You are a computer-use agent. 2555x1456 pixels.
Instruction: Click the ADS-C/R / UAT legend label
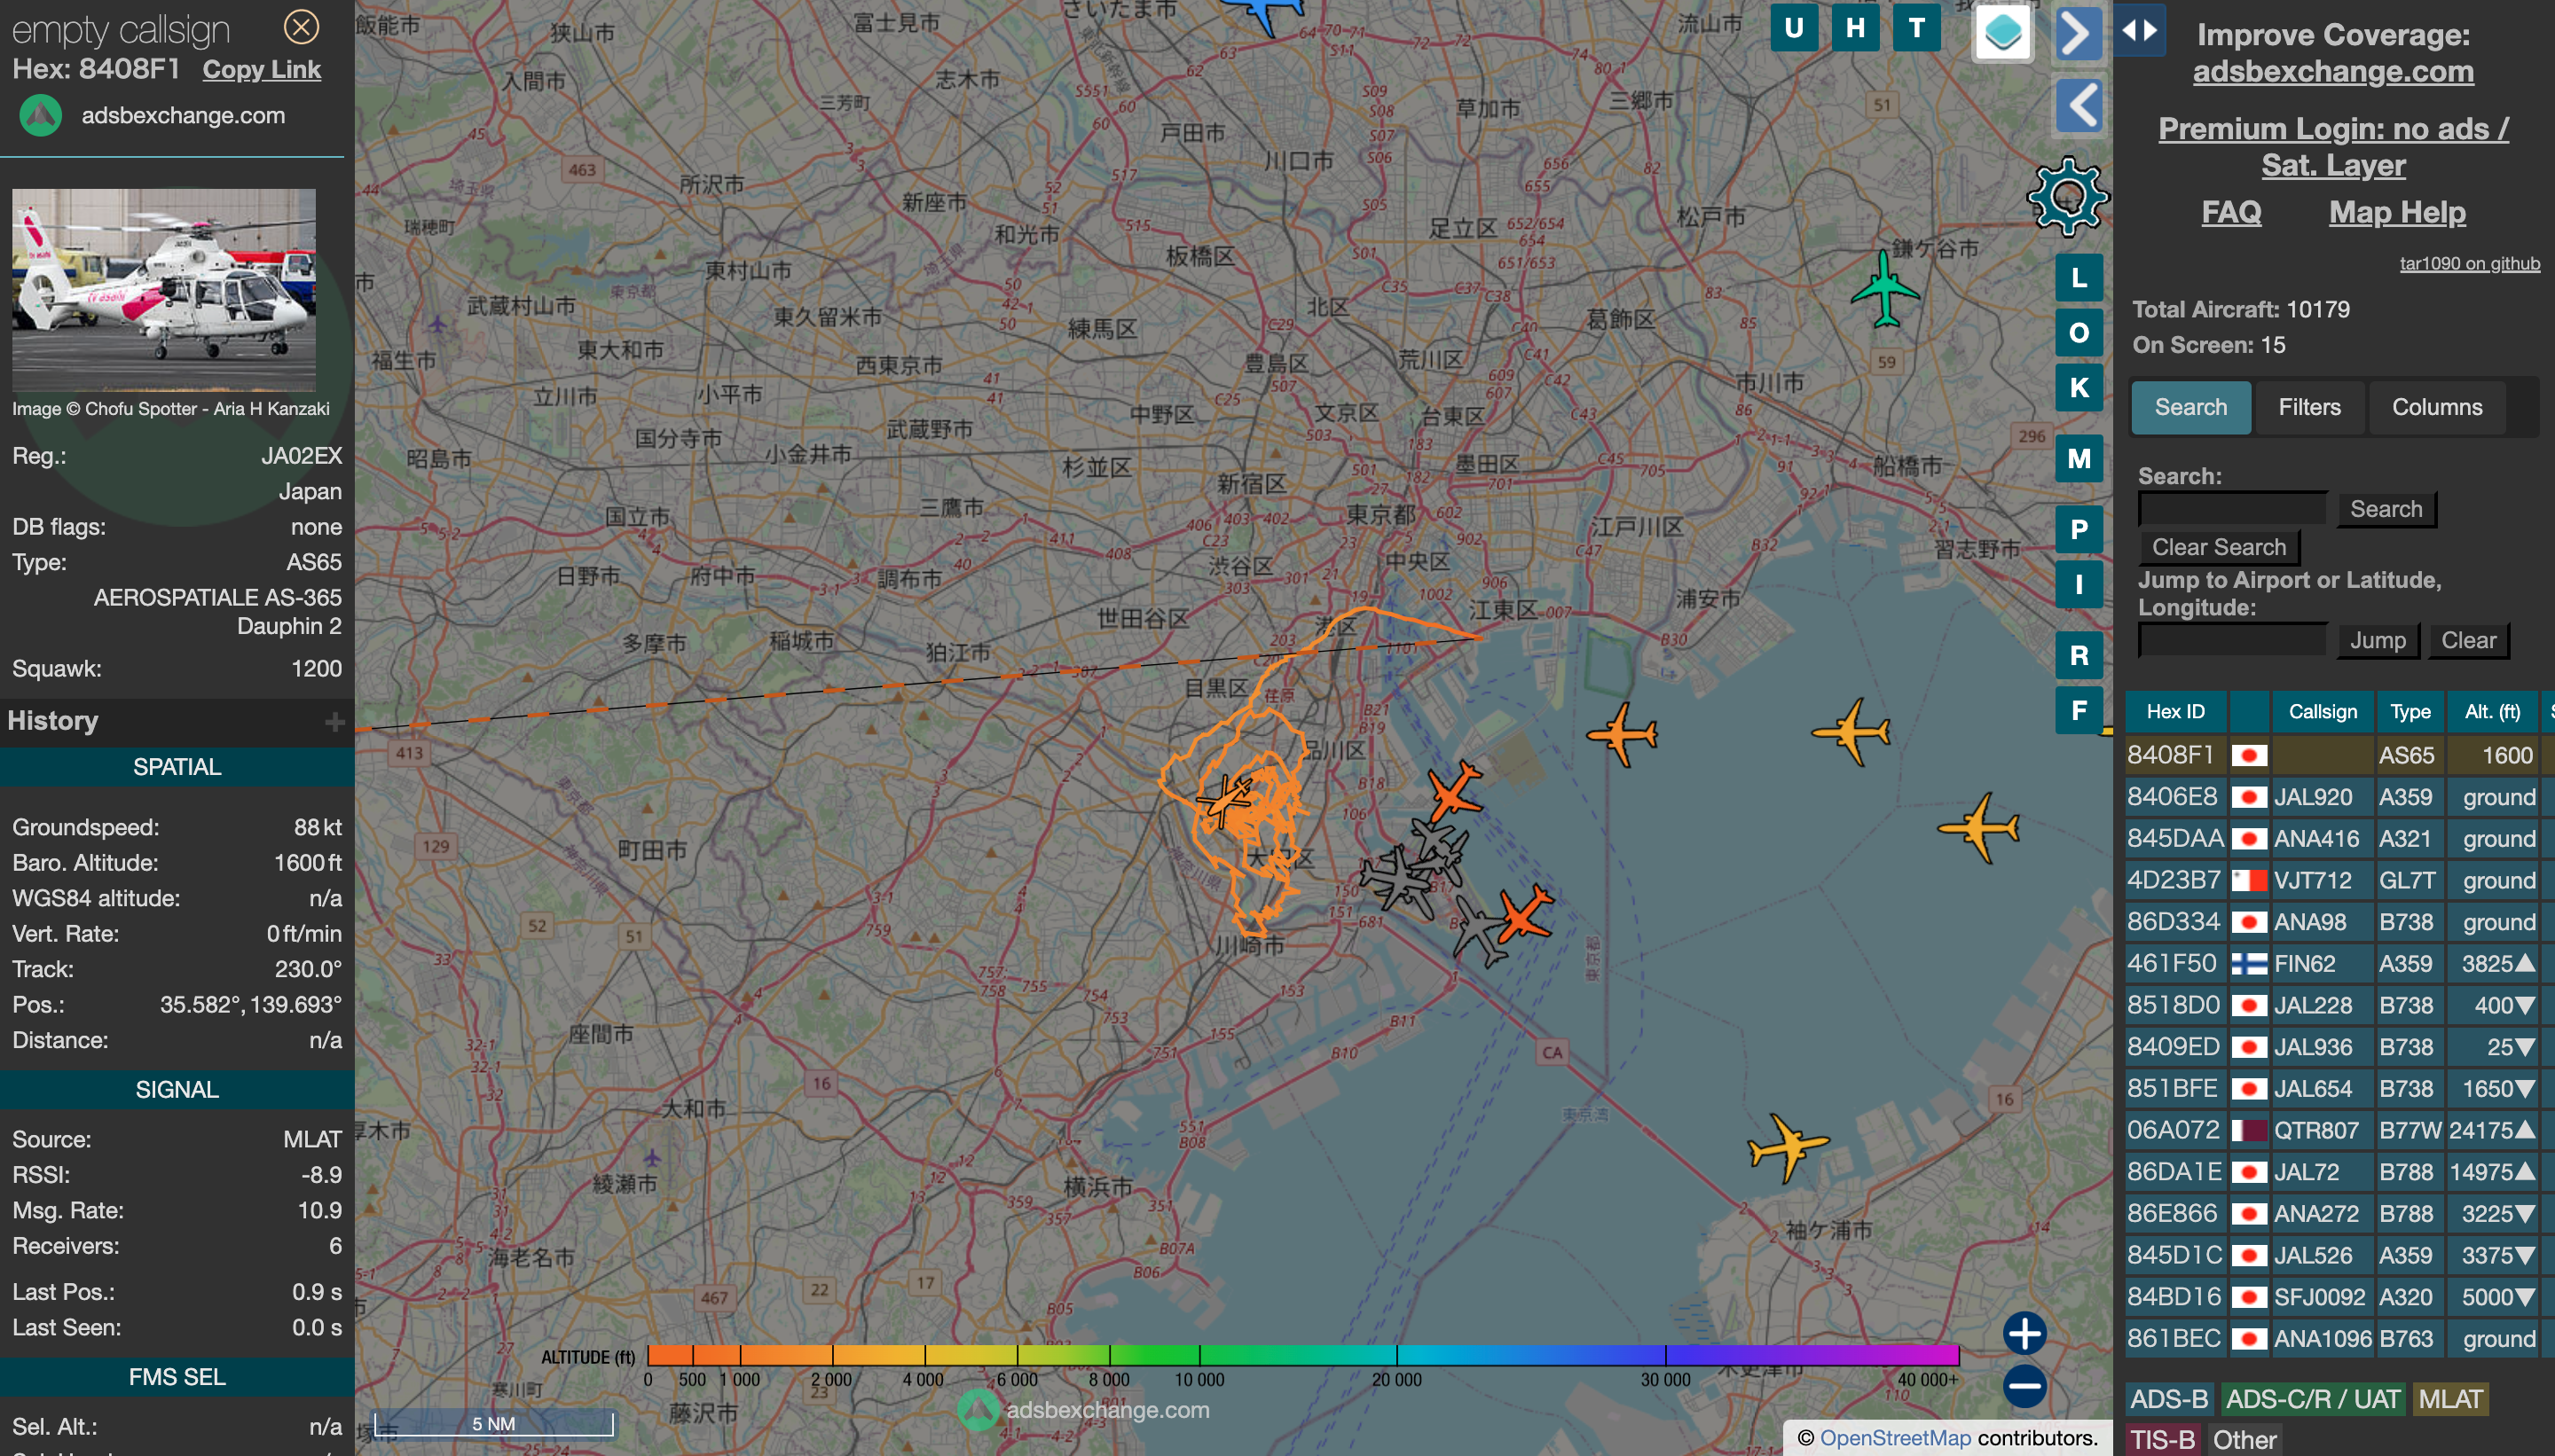(2313, 1399)
